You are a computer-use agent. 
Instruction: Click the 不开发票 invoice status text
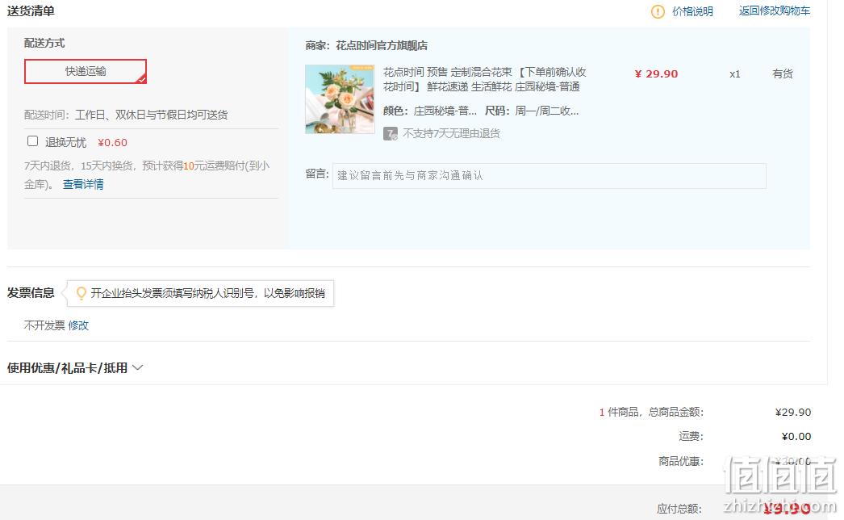pyautogui.click(x=44, y=325)
